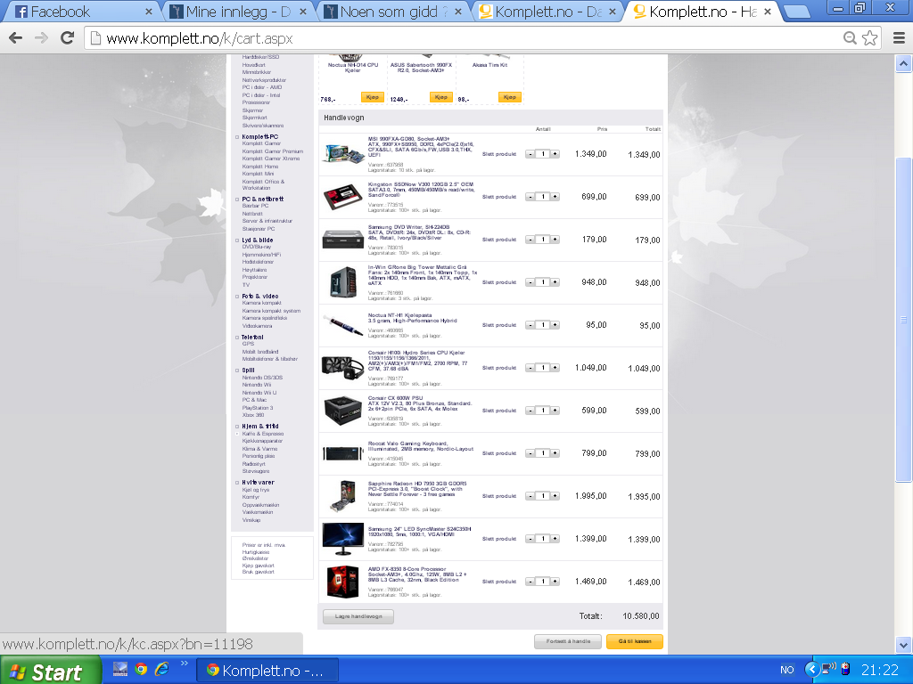Open the Kingston SSD product thumbnail

[x=343, y=197]
